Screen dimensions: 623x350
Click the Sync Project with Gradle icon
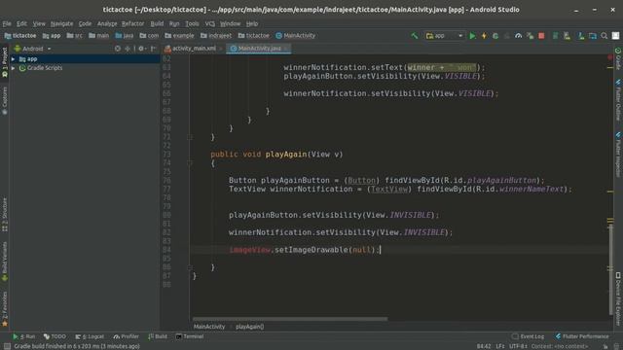click(581, 36)
